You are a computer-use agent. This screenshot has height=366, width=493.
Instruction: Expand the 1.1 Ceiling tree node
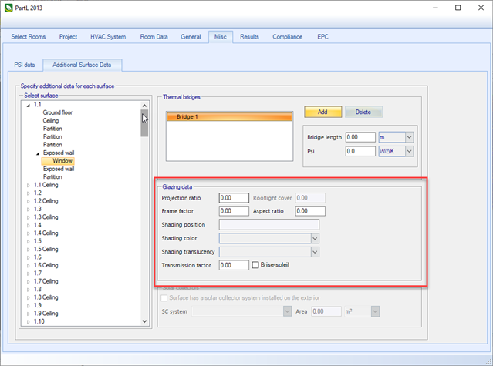point(29,185)
